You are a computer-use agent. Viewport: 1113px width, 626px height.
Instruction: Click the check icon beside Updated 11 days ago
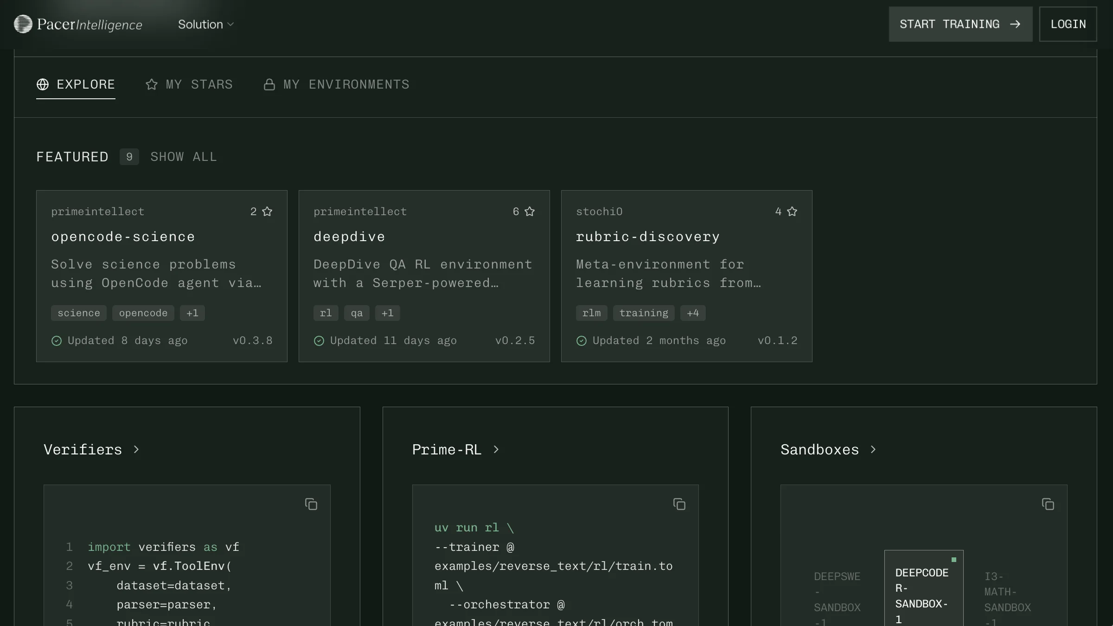(x=319, y=341)
